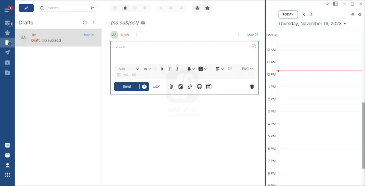Click the block sender icon in toolbar
The height and width of the screenshot is (186, 365).
coord(135,8)
